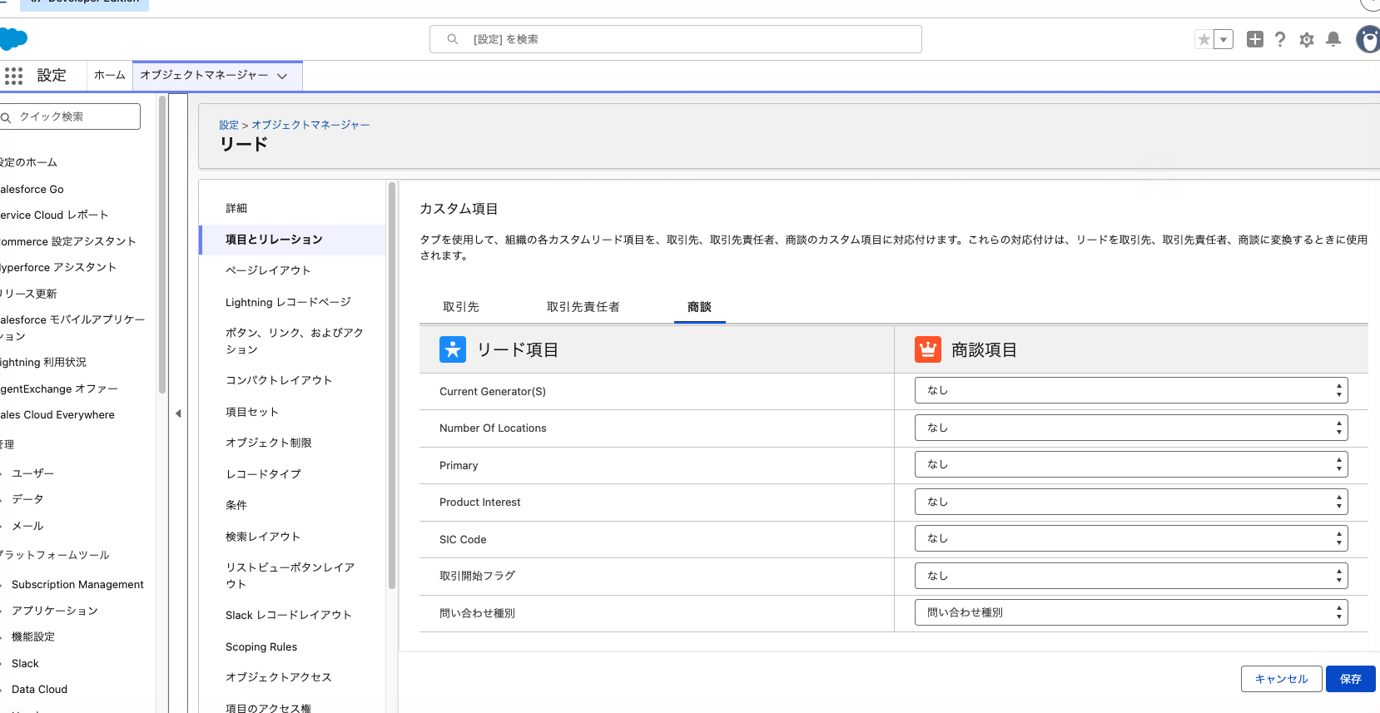Open the setup gear icon
The width and height of the screenshot is (1380, 713).
tap(1307, 39)
